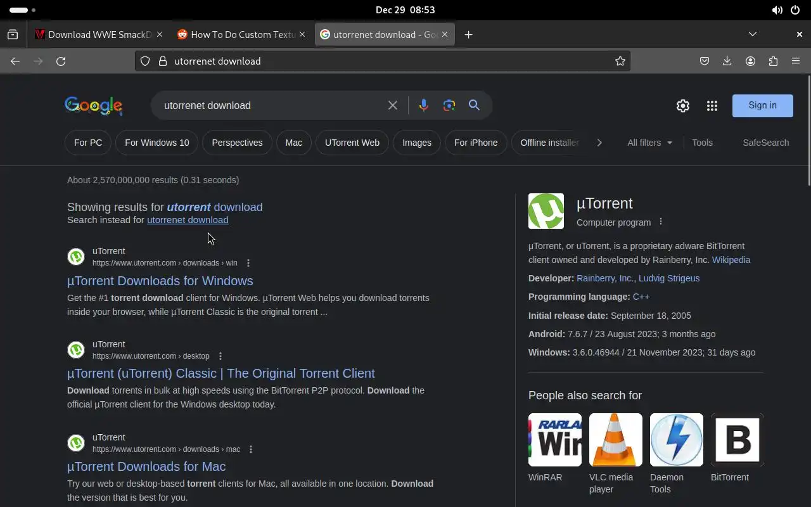The image size is (811, 507).
Task: Click the page vertical scrollbar
Action: [x=808, y=131]
